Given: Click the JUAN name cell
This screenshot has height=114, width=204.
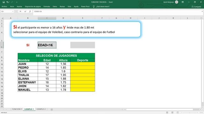Looking at the screenshot, I should click(x=28, y=64).
